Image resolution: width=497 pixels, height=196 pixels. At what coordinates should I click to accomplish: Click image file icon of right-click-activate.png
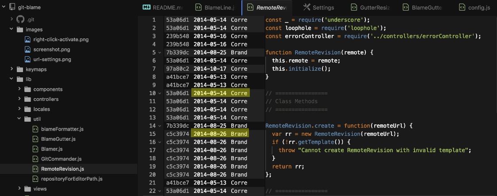point(28,39)
